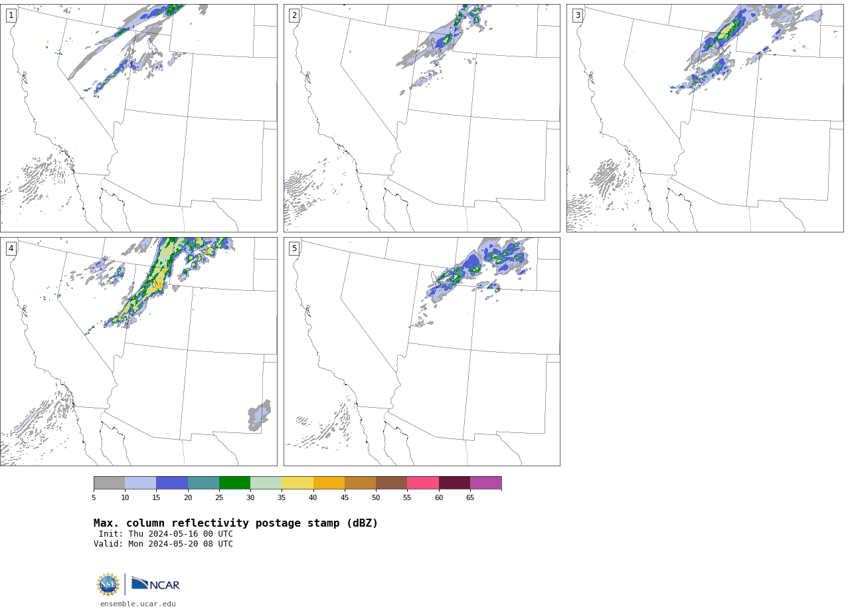Open ensemble member 4 reflectivity map
Image resolution: width=850 pixels, height=611 pixels.
point(139,351)
